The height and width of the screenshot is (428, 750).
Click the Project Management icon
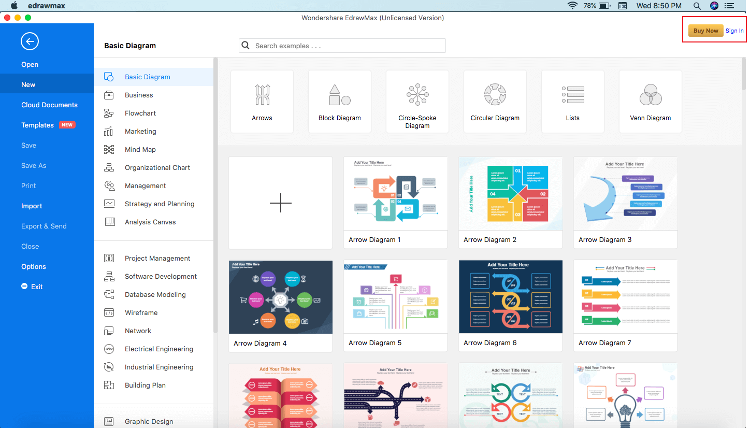coord(109,258)
